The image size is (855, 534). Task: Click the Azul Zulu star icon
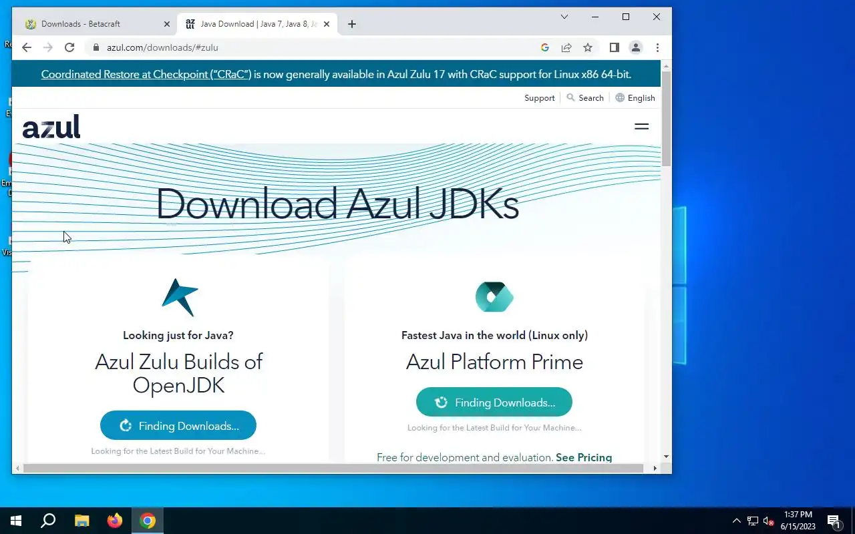click(179, 297)
